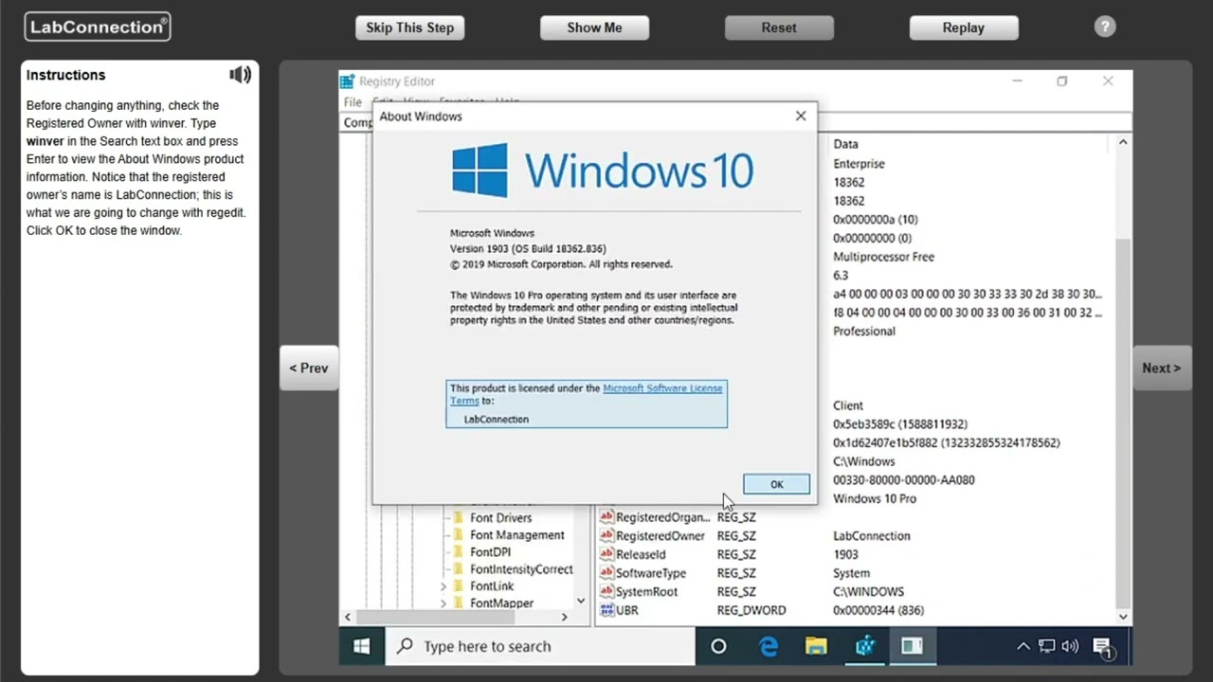The image size is (1213, 682).
Task: Select the UBR value
Action: pyautogui.click(x=627, y=610)
